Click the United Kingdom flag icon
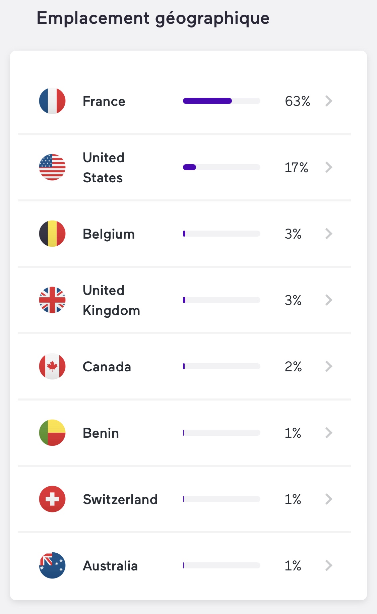The image size is (377, 614). 52,300
